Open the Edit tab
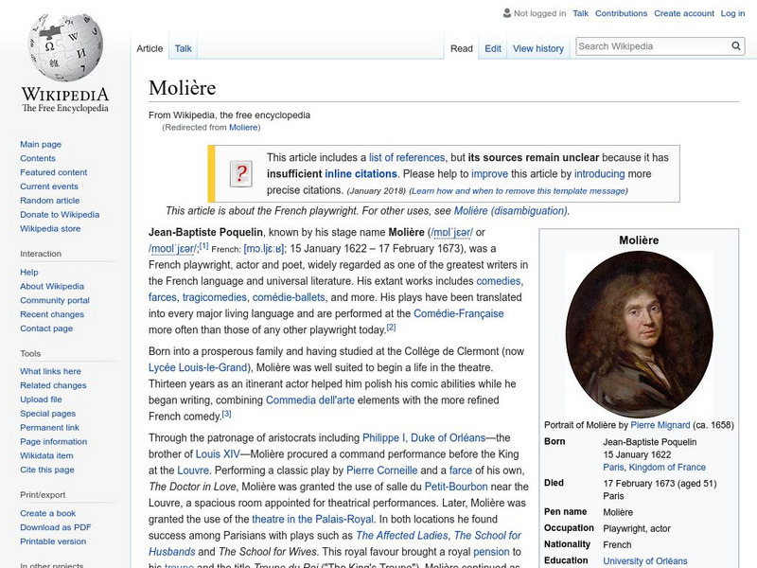This screenshot has height=568, width=757. [493, 48]
